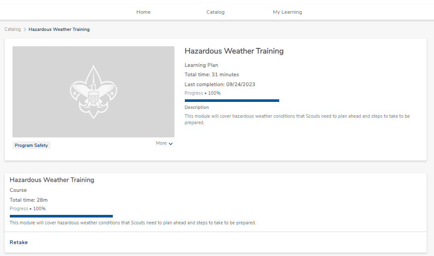Click the course card progress bar
Image resolution: width=434 pixels, height=256 pixels.
61,216
